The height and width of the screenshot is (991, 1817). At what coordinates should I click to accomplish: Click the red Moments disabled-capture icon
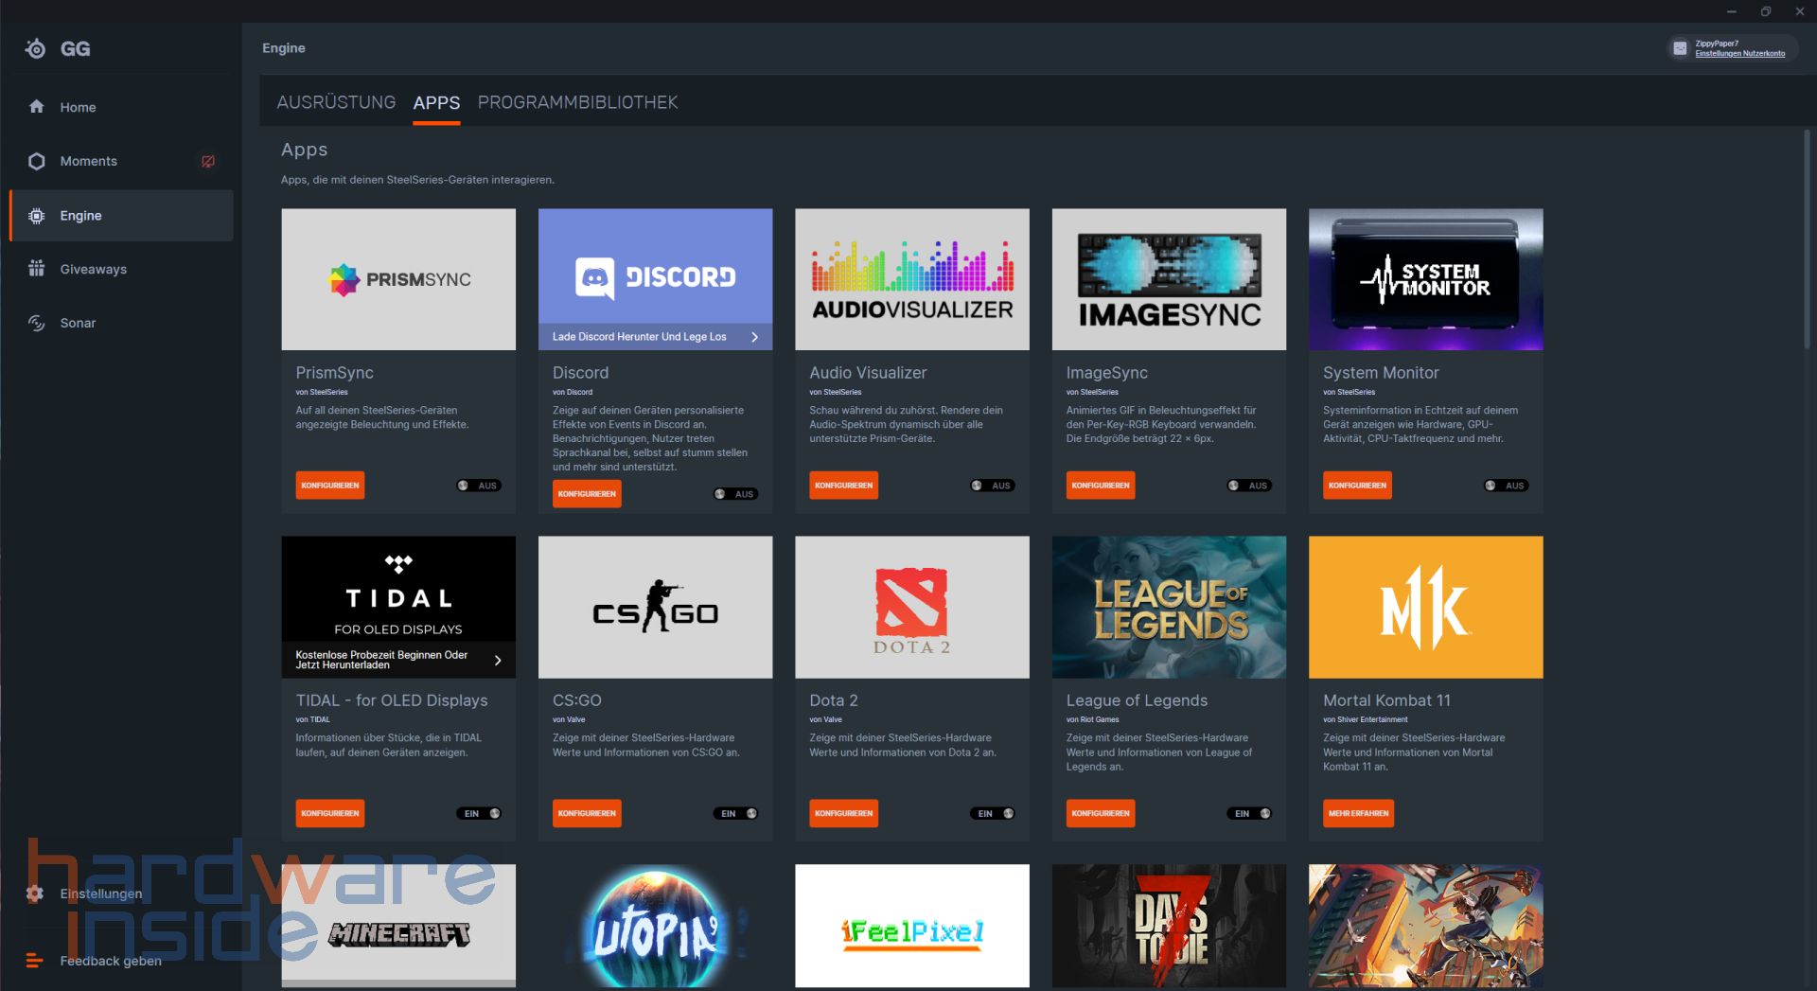click(x=208, y=162)
